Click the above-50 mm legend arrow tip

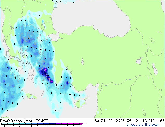(x=82, y=124)
